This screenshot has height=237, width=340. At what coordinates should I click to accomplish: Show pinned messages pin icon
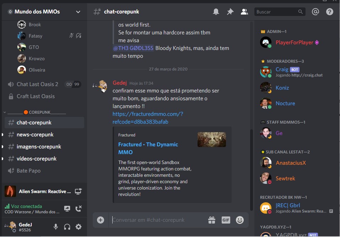click(x=230, y=12)
